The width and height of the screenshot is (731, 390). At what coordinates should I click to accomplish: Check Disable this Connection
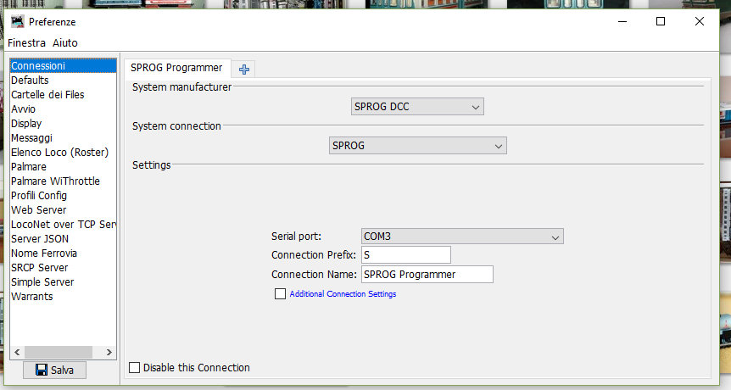click(134, 368)
